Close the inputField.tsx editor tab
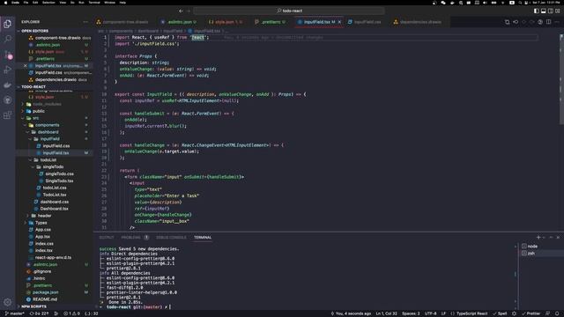The image size is (564, 317). coord(339,22)
